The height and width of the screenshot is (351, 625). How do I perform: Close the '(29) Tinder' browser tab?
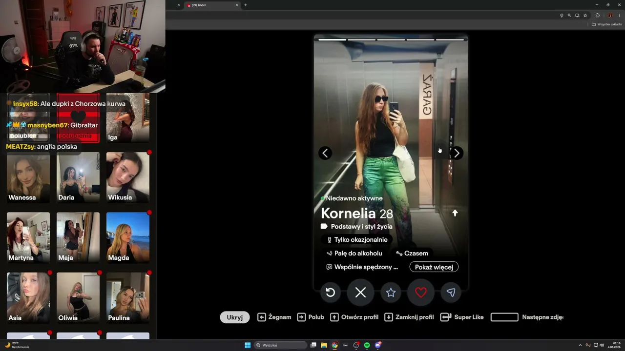coord(237,5)
